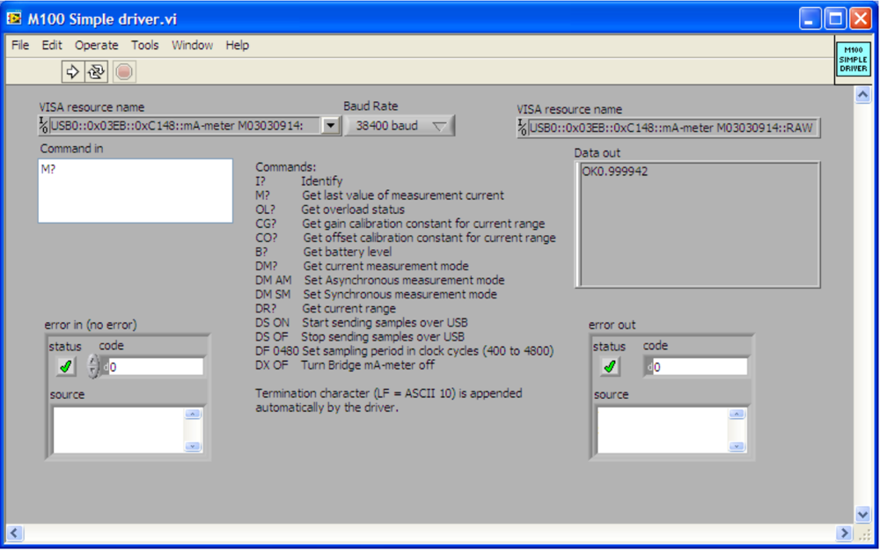Click the error in source scroll-up arrow
The image size is (880, 551).
tap(193, 415)
